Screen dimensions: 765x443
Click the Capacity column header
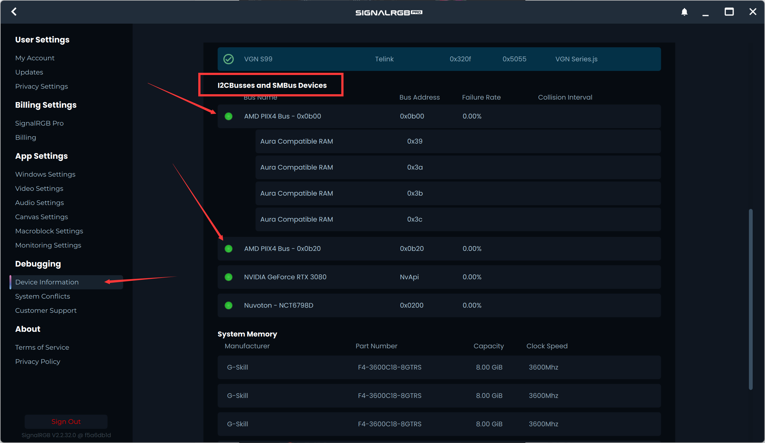point(488,346)
